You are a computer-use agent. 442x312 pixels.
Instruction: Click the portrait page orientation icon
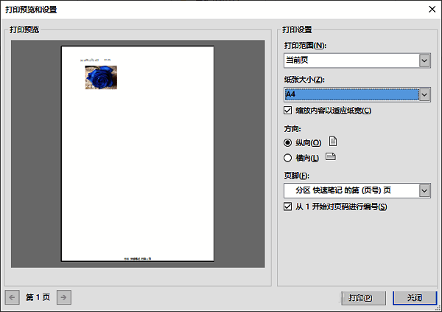tap(333, 142)
